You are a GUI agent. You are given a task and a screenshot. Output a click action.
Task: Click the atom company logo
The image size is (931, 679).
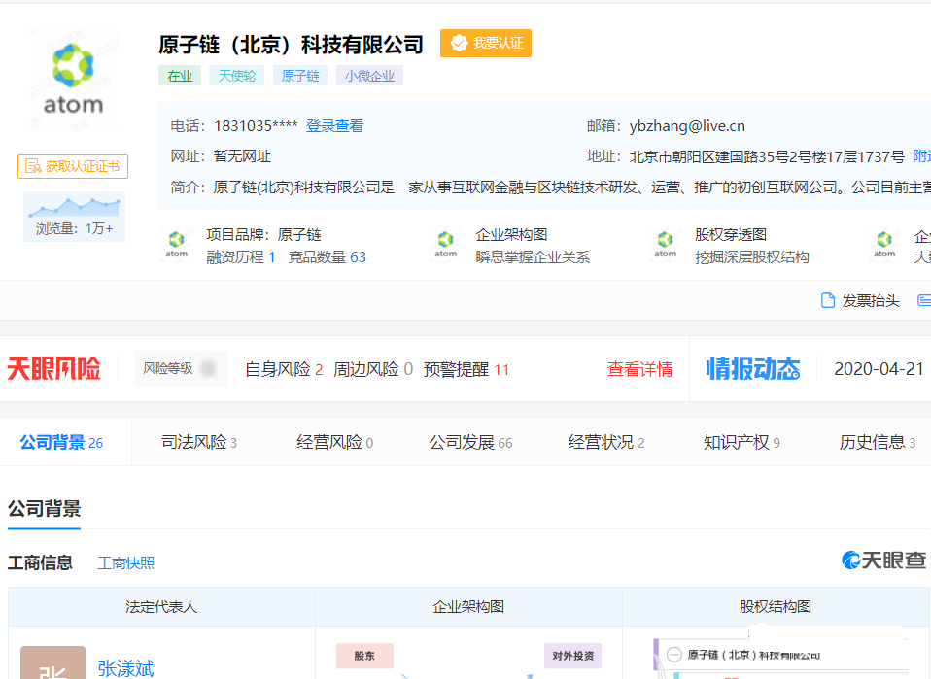coord(73,78)
